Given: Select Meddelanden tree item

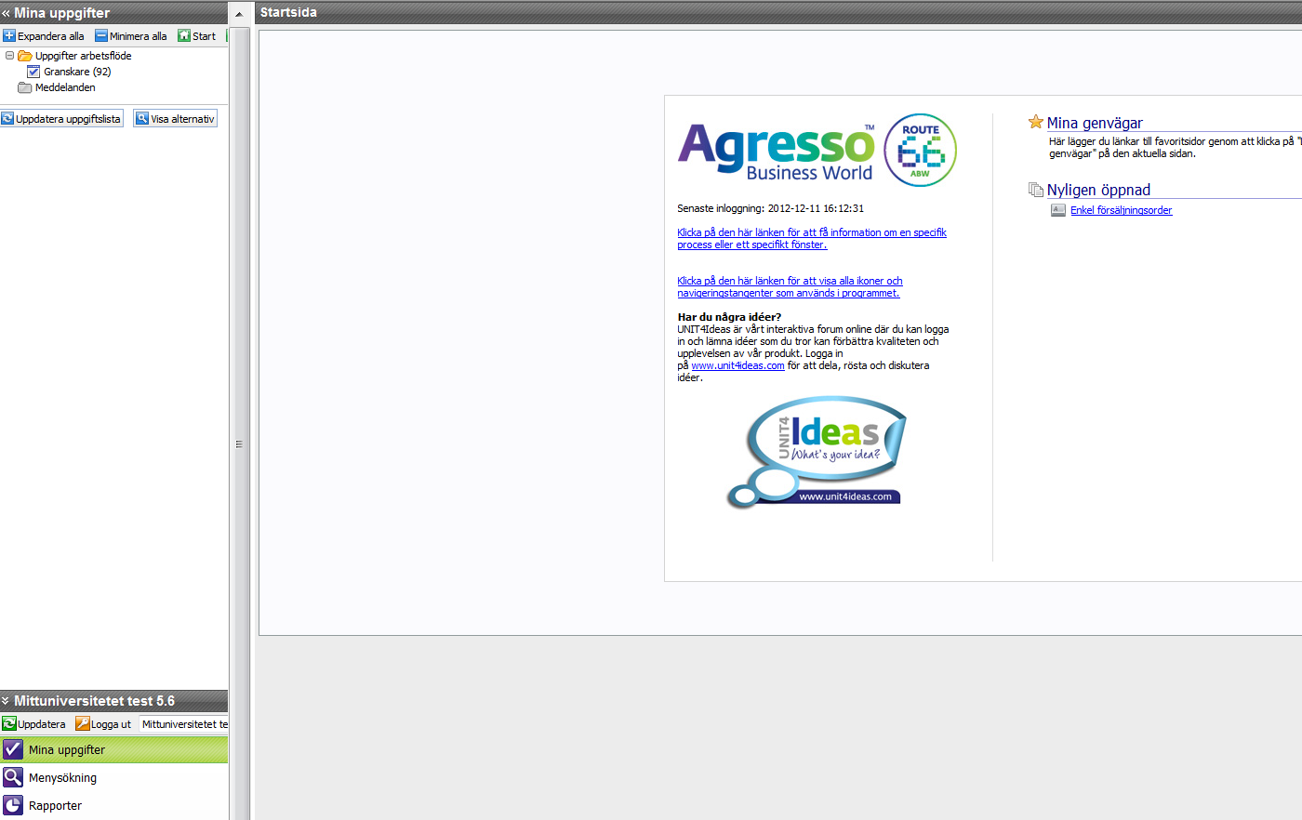Looking at the screenshot, I should pos(65,87).
